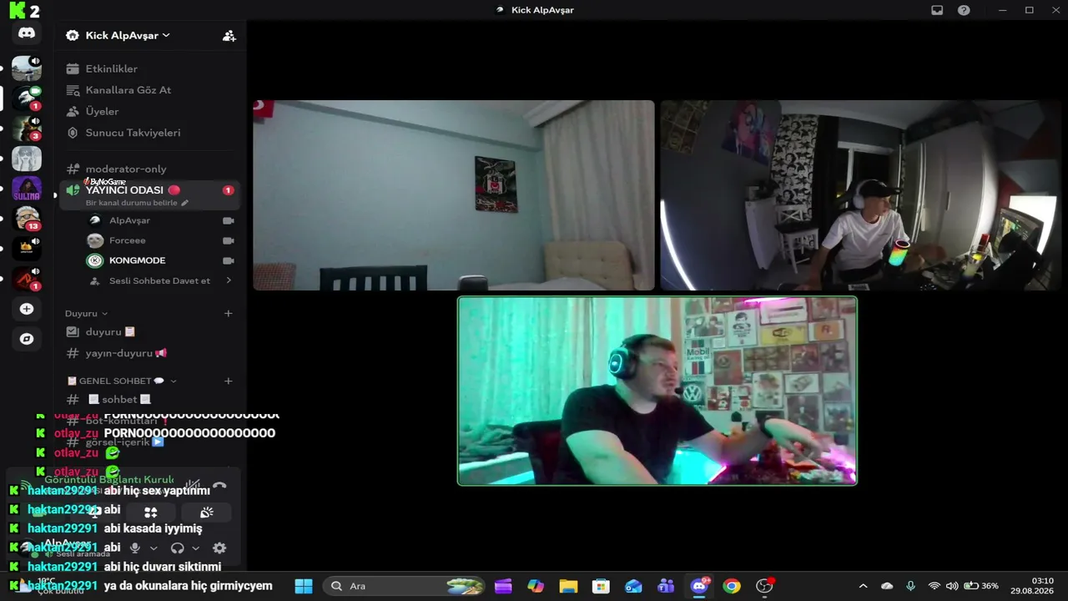Image resolution: width=1068 pixels, height=601 pixels.
Task: Focus the bedroom wall poster video tile
Action: coord(454,195)
